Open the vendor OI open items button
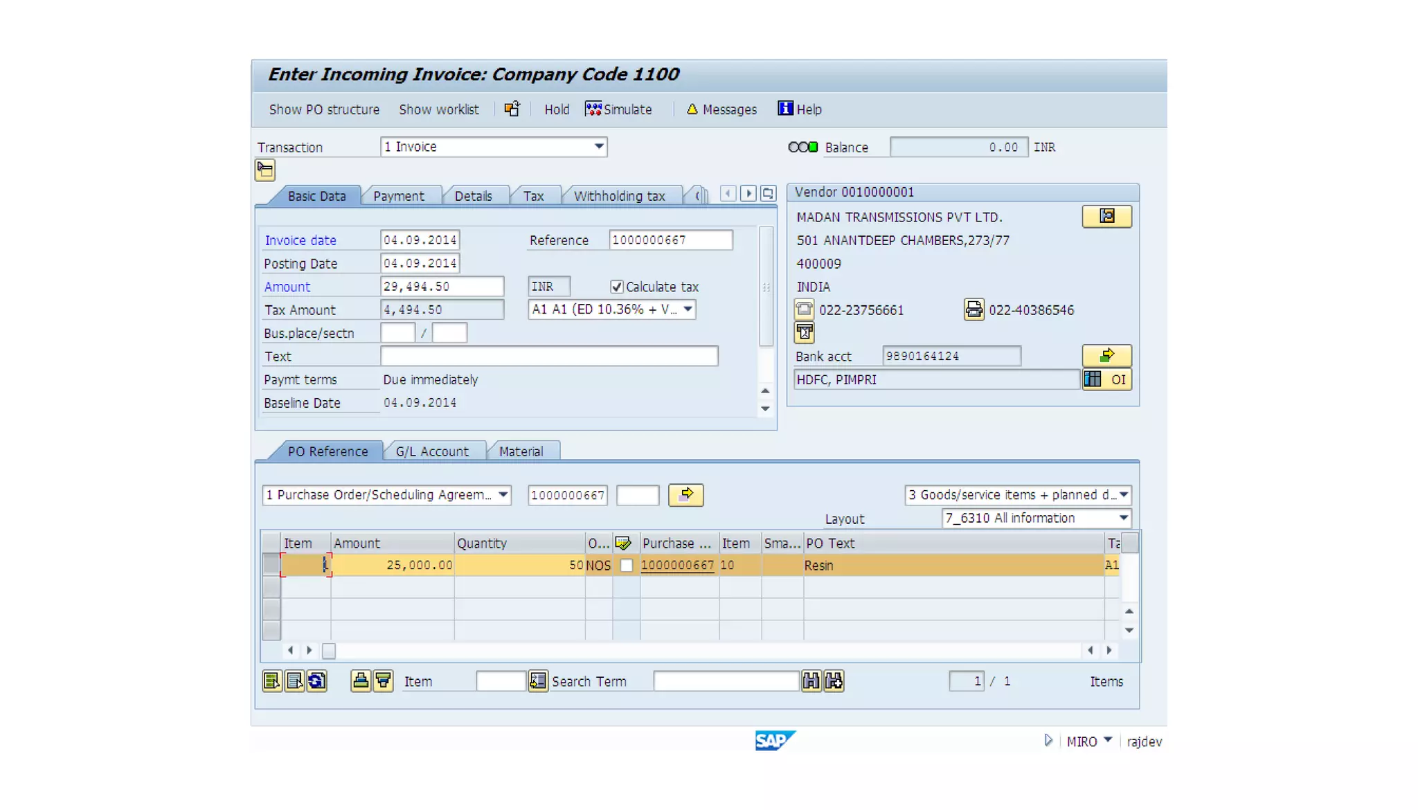The width and height of the screenshot is (1418, 810). coord(1106,379)
